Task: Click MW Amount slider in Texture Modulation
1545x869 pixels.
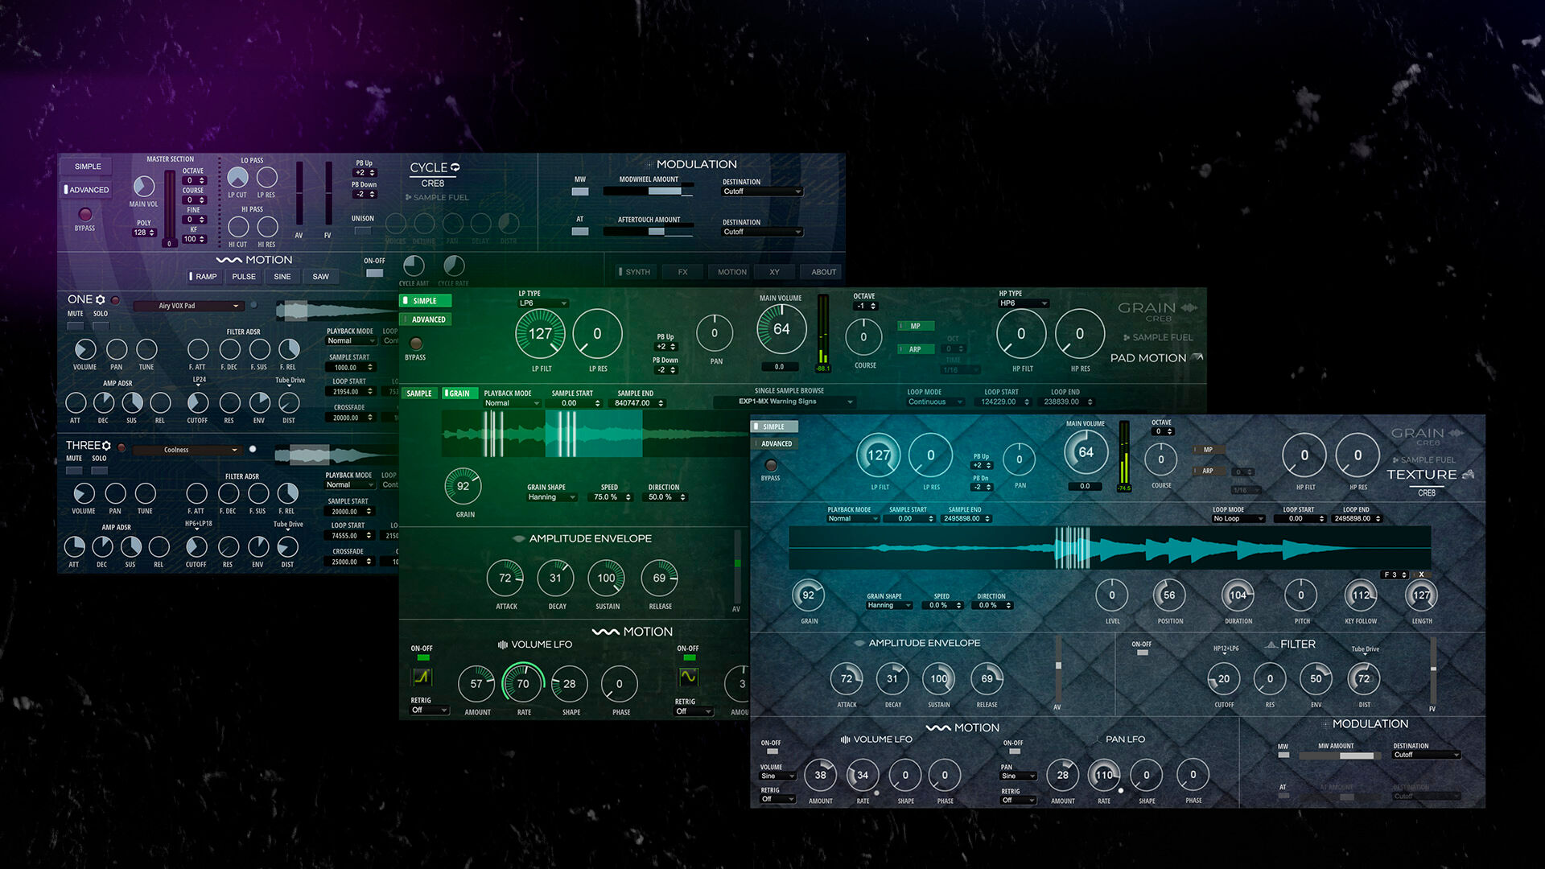Action: (x=1341, y=756)
